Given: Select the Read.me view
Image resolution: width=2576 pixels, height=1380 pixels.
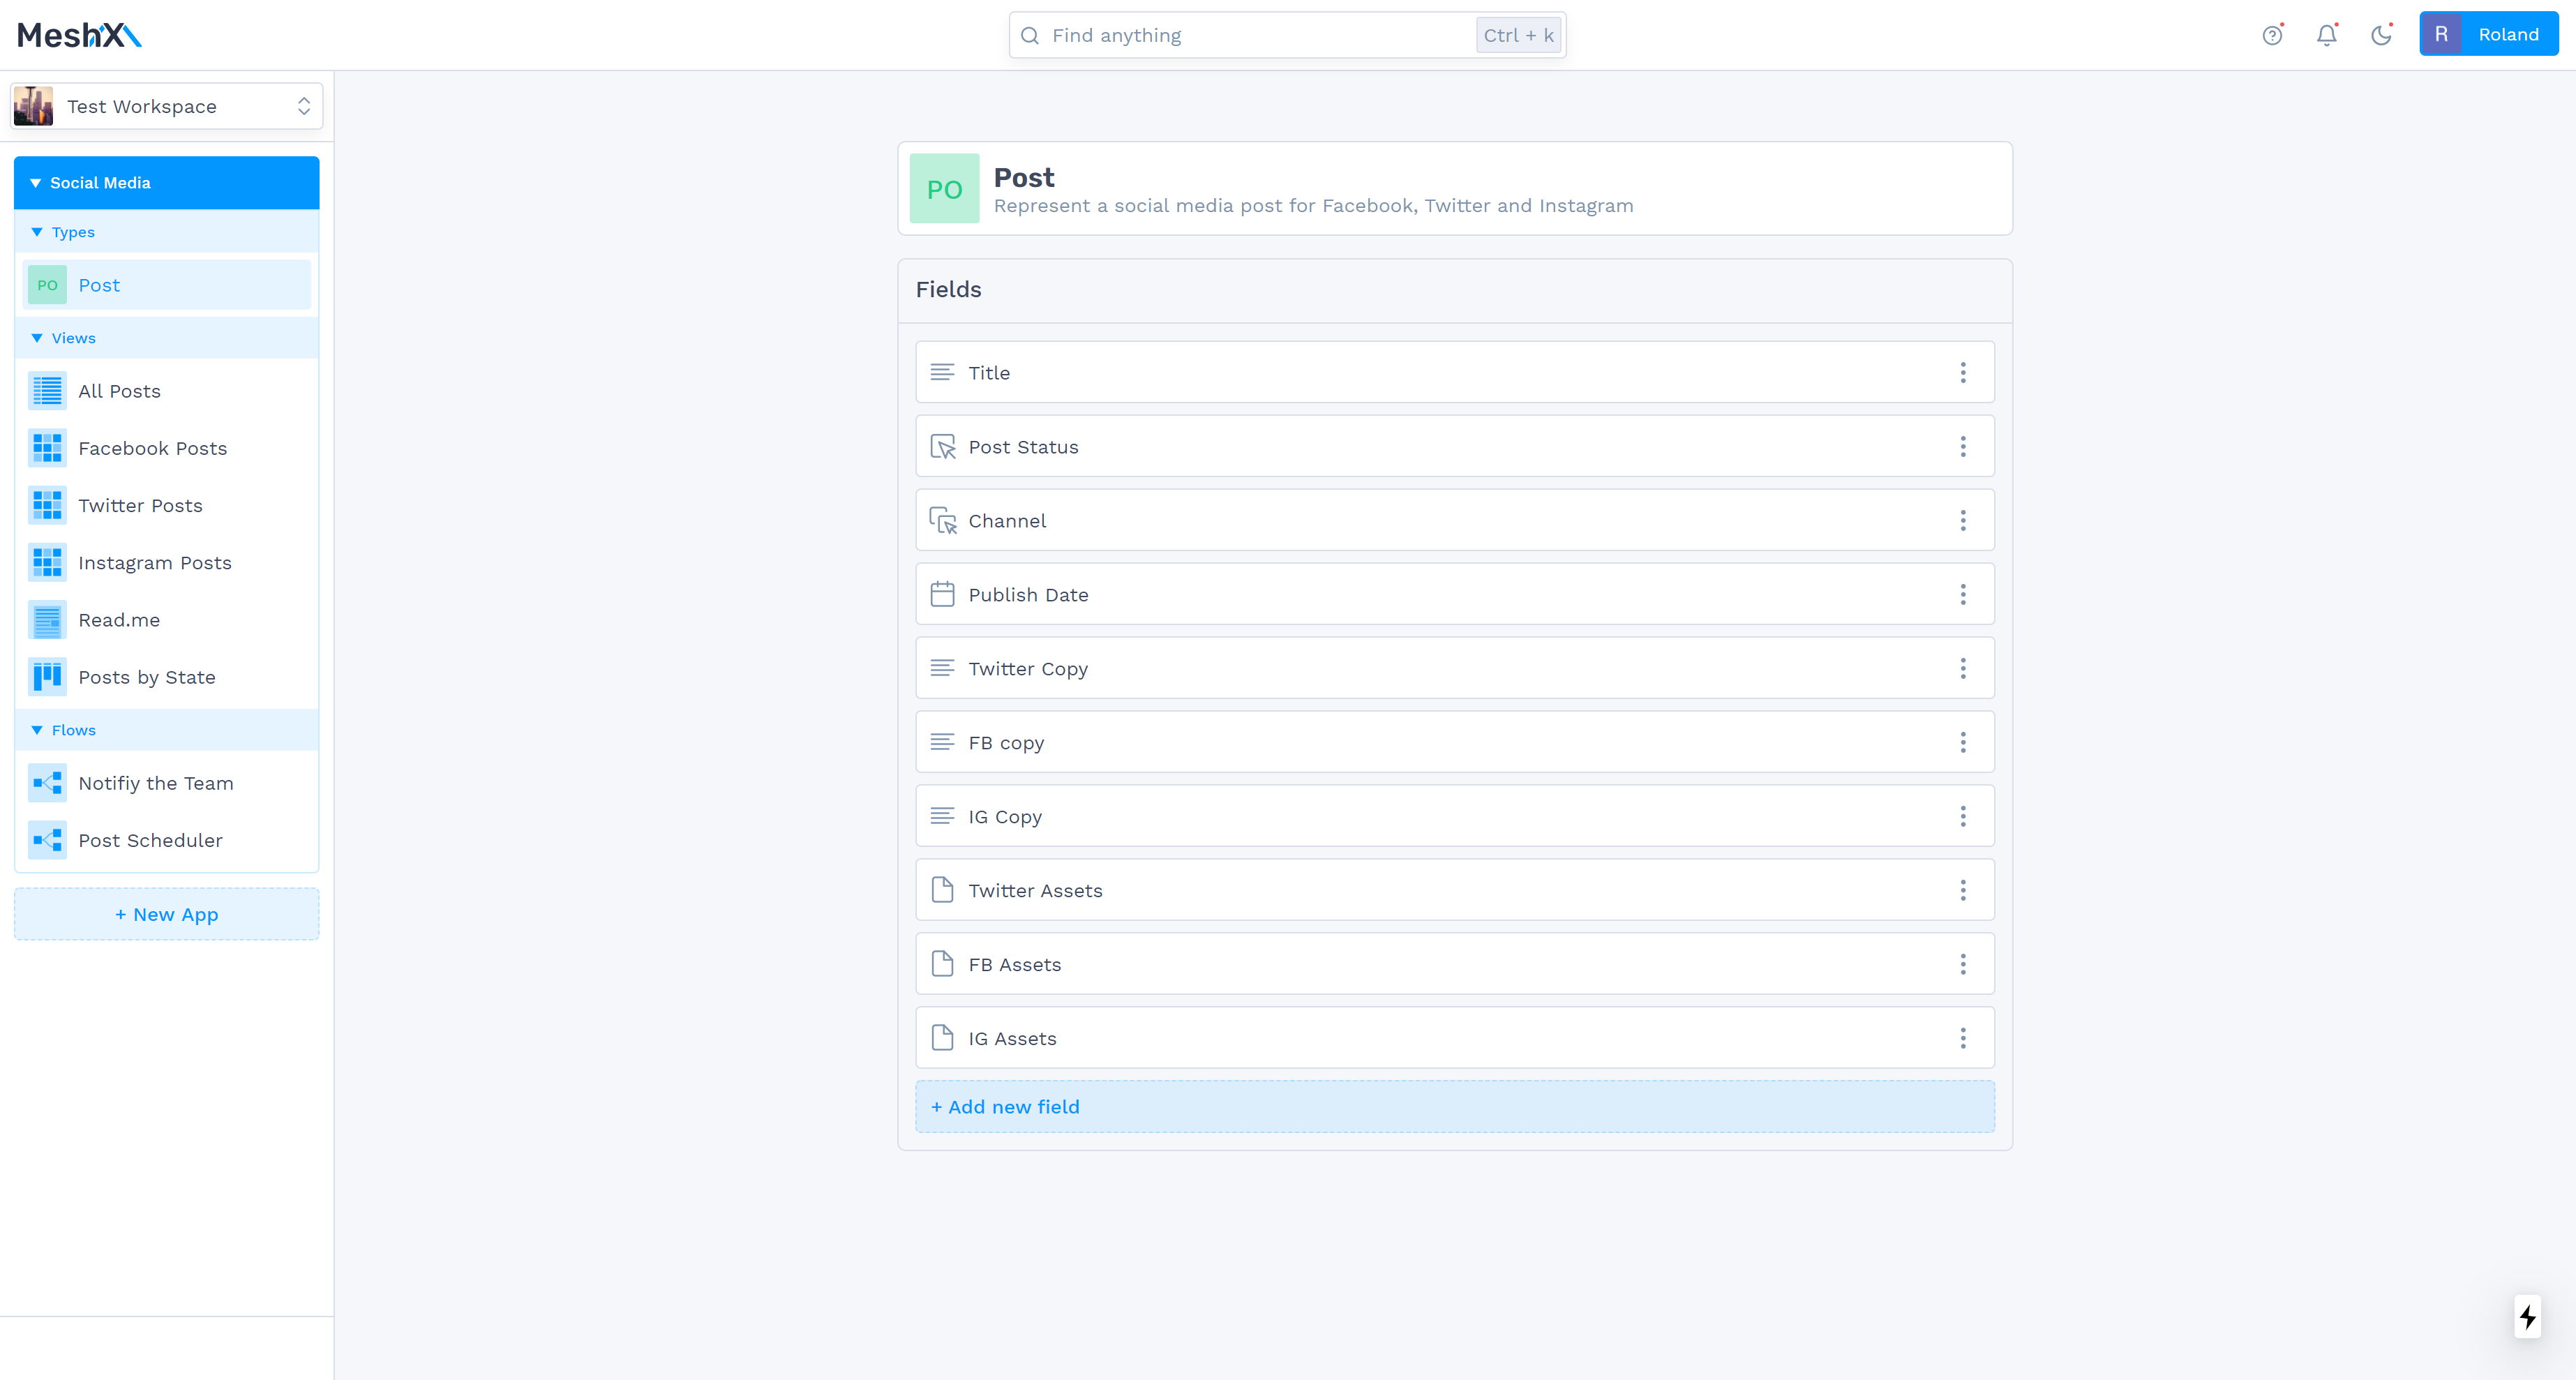Looking at the screenshot, I should [119, 620].
